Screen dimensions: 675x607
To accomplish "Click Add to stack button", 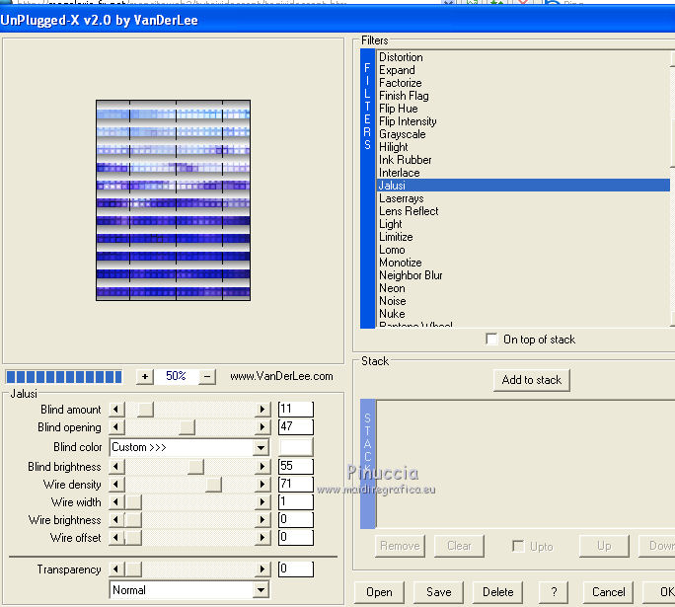I will 532,380.
